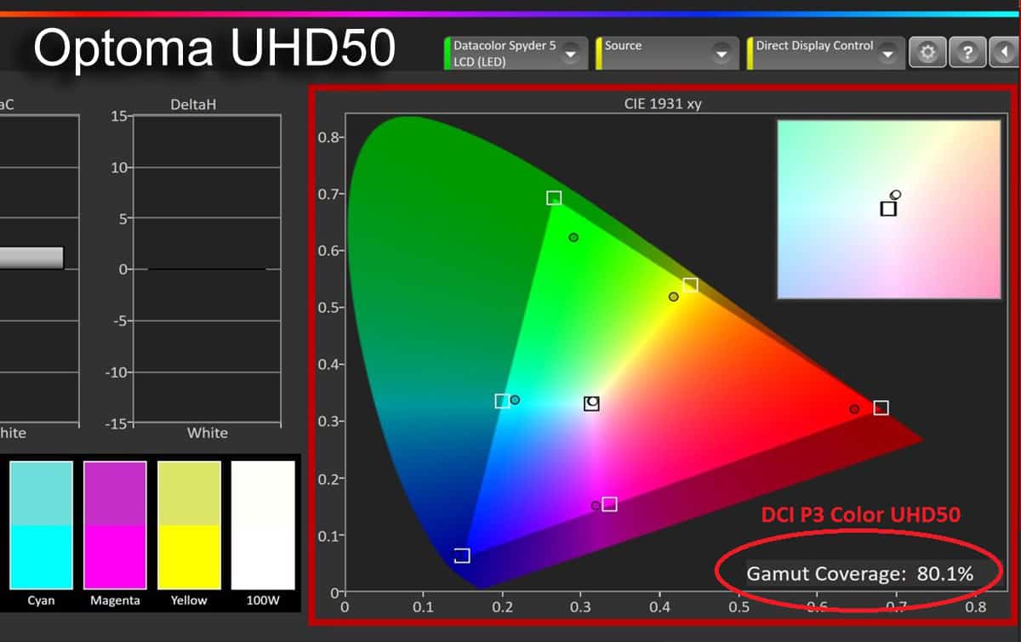Click the white point marker in CIE chart center
The height and width of the screenshot is (642, 1021).
coord(591,403)
